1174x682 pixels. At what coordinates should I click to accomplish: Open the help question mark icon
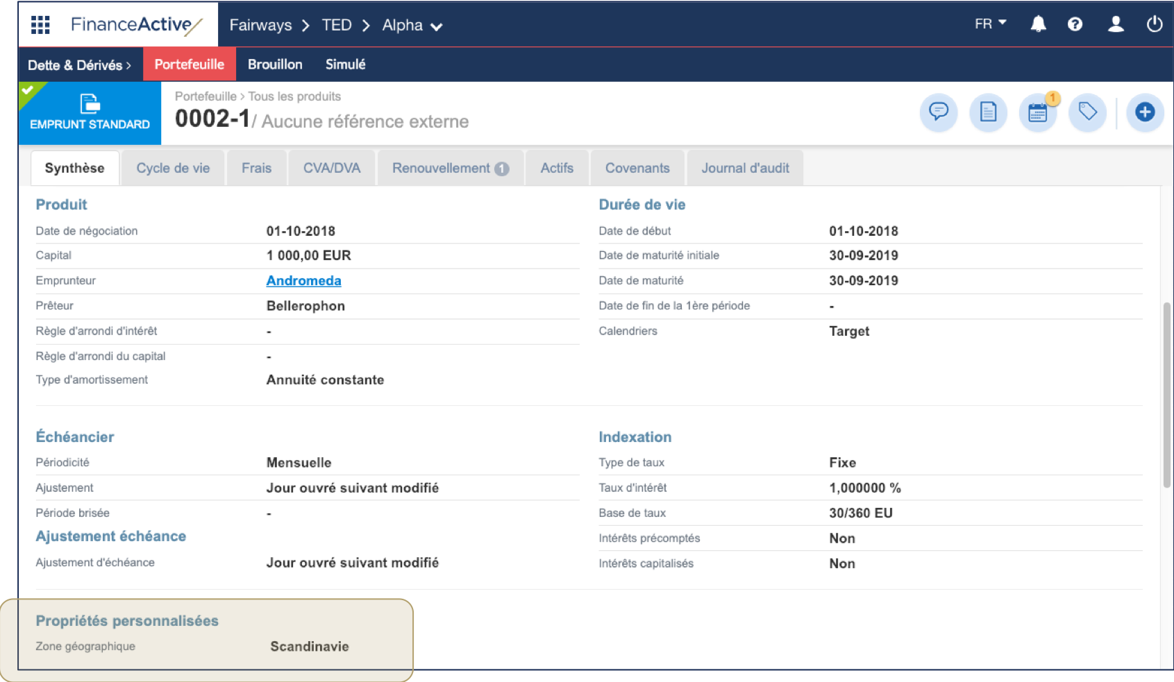(1075, 24)
